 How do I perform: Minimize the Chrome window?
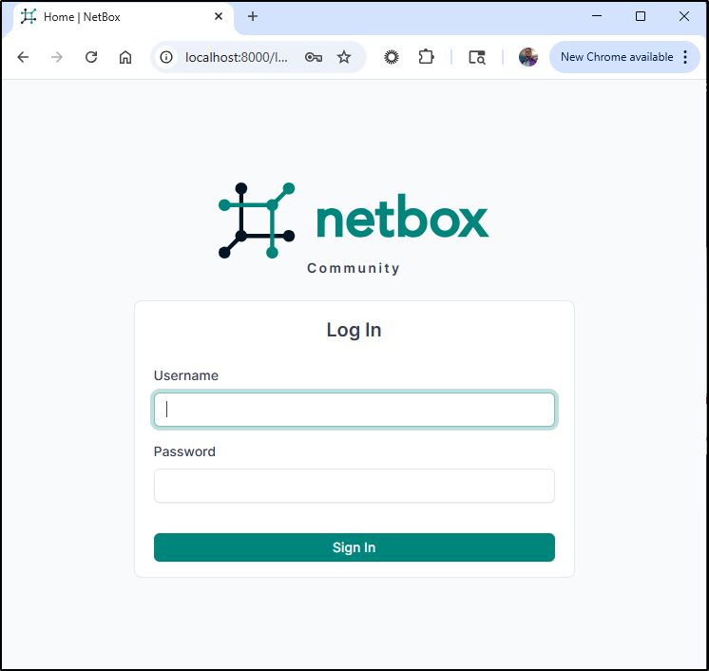tap(597, 16)
